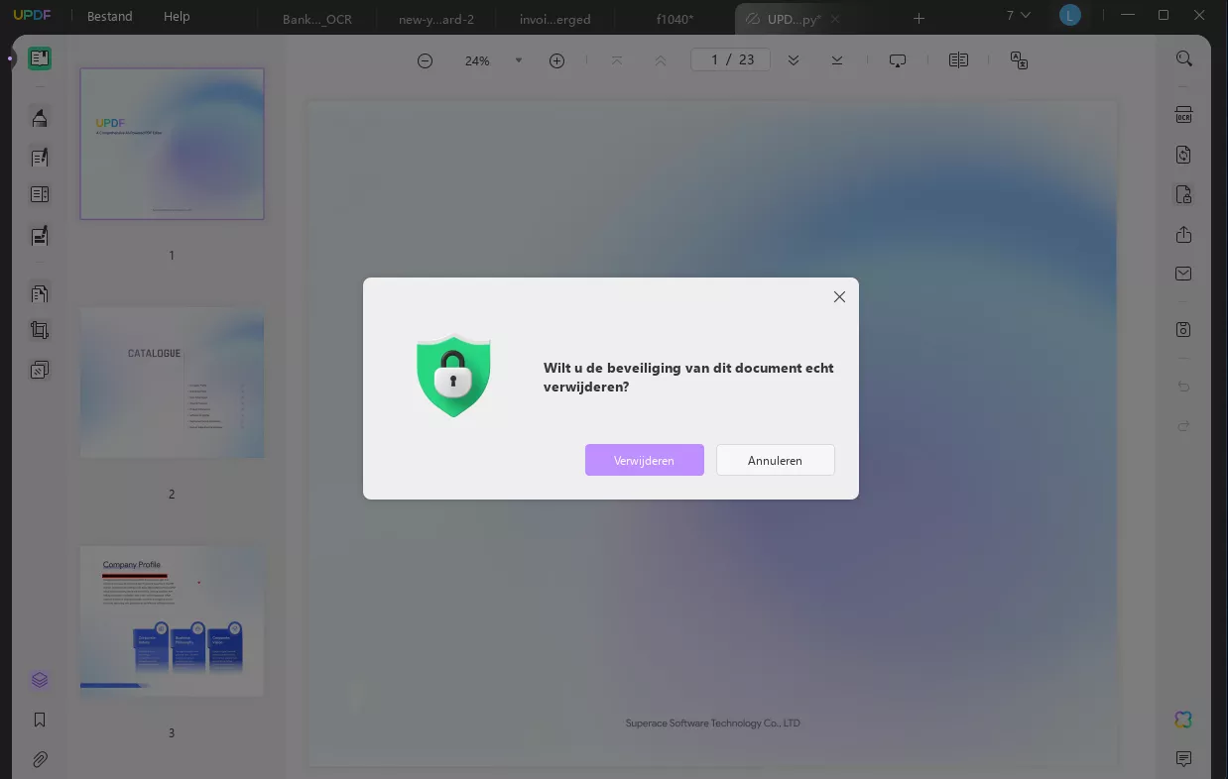Open the Edit PDF tool
Screen dimensions: 1228x779
(40, 158)
